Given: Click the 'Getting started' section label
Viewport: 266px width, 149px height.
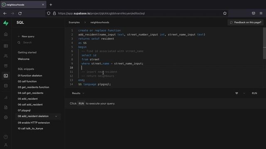Looking at the screenshot, I should [27, 53].
